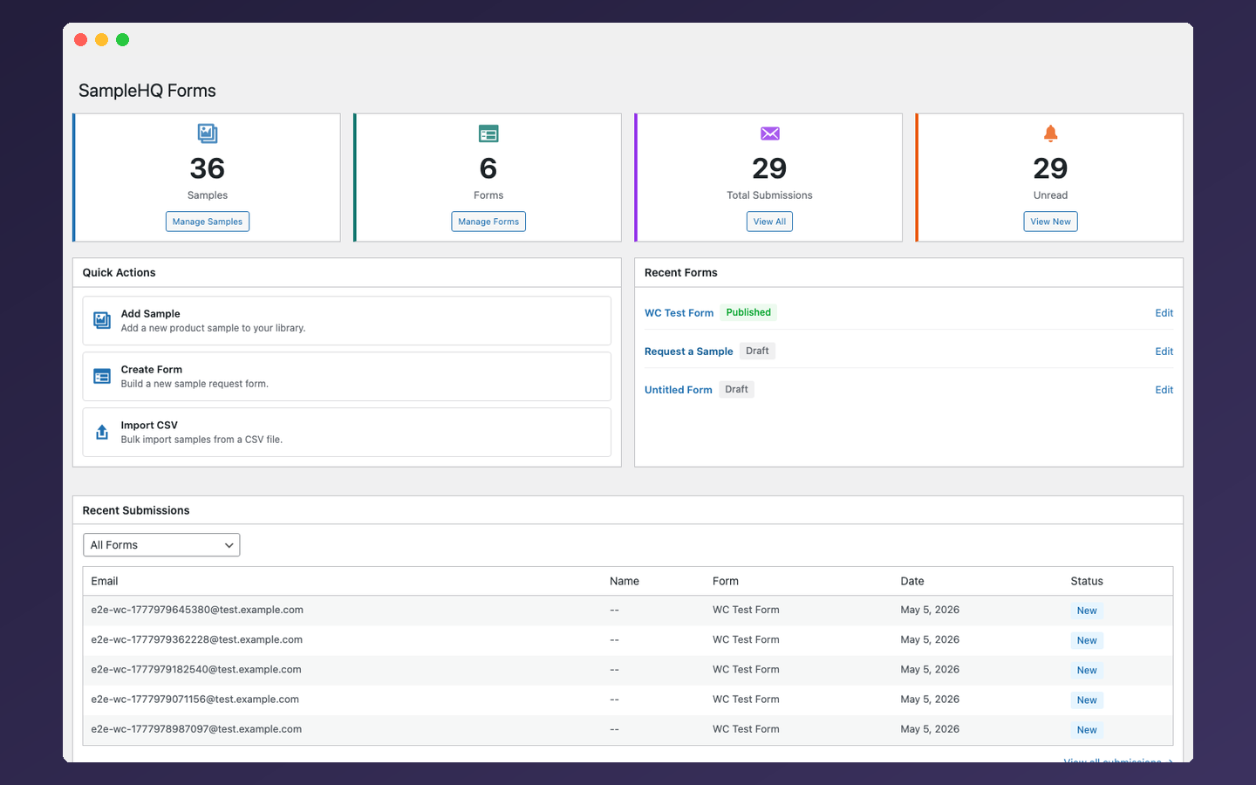Image resolution: width=1256 pixels, height=785 pixels.
Task: Click the Date column header
Action: pos(912,581)
